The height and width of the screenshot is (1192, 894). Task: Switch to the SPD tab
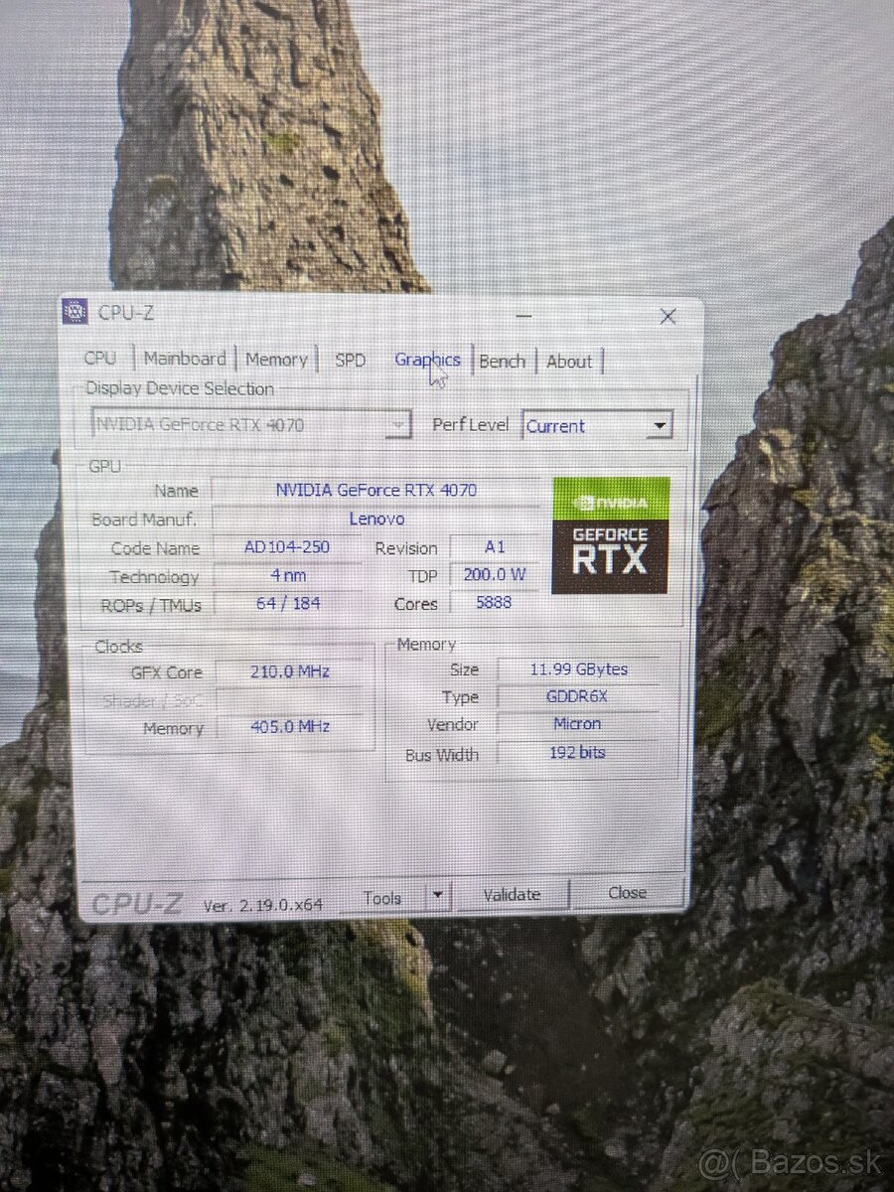pyautogui.click(x=350, y=361)
